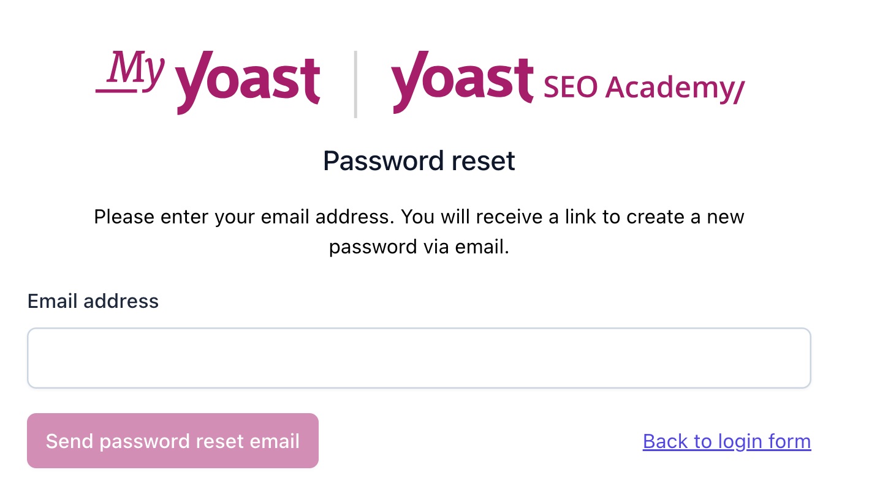Return to login using the underlined link
This screenshot has height=497, width=869.
[727, 441]
